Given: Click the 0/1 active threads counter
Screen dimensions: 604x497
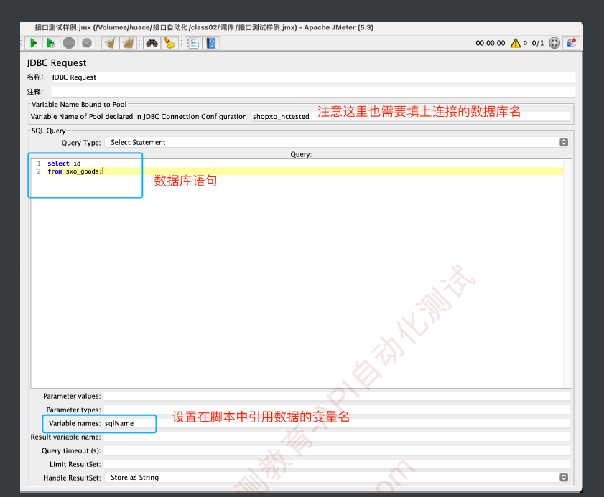Looking at the screenshot, I should [538, 43].
